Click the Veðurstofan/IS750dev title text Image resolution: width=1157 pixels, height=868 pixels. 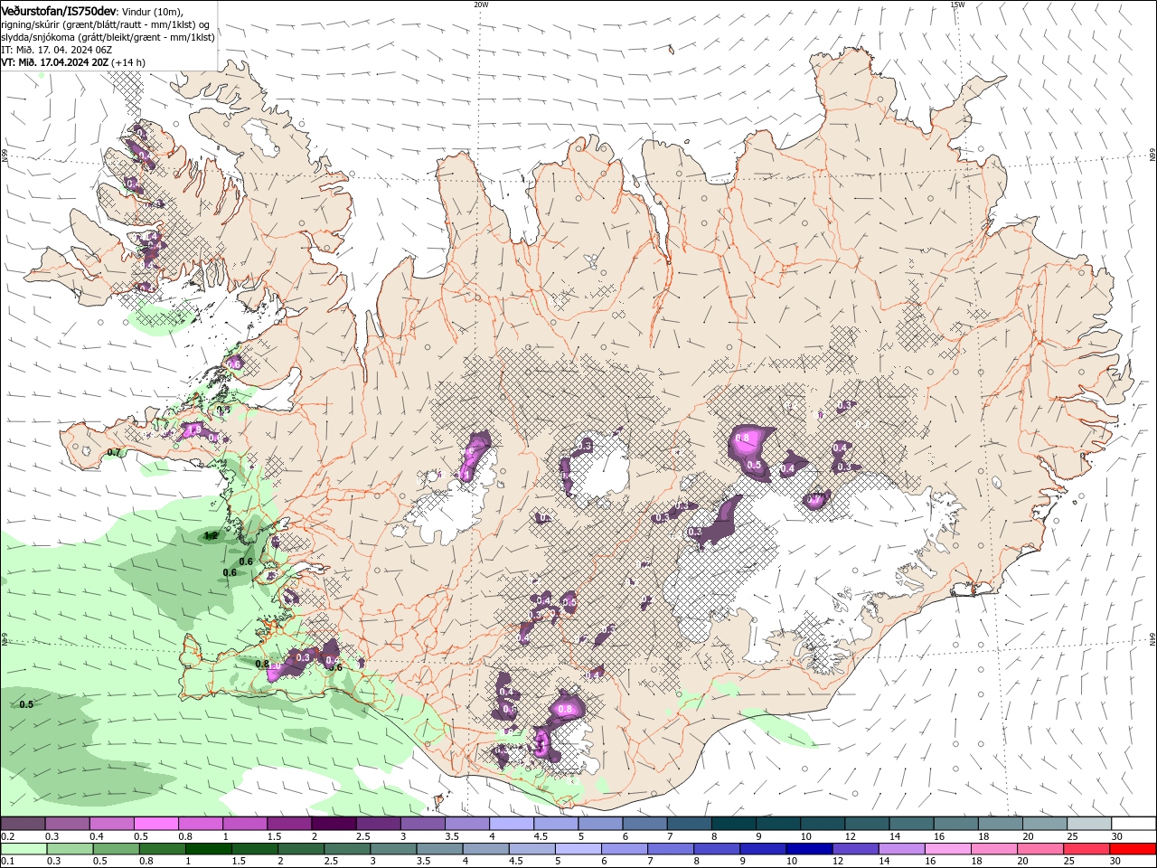click(x=59, y=11)
